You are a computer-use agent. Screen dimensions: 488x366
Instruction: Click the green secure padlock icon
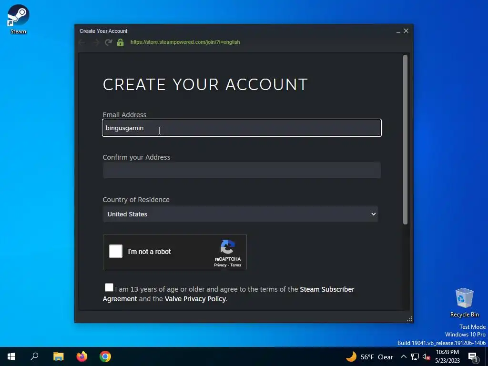click(x=121, y=42)
